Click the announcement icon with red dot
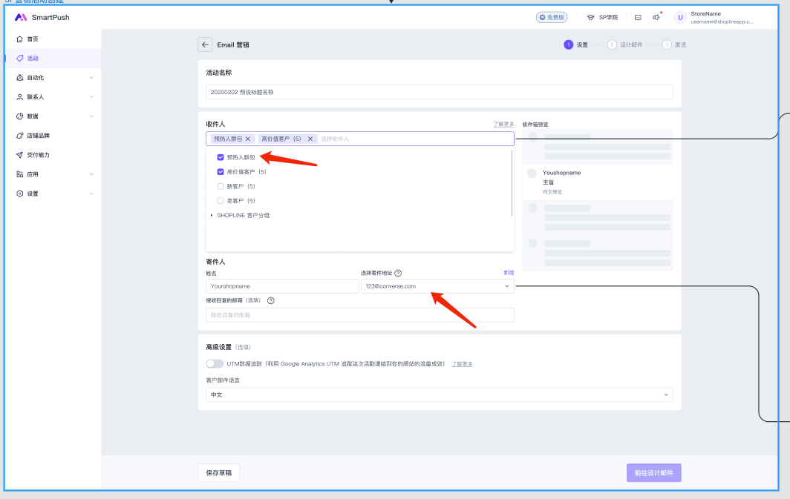Screen dimensions: 790x499 pos(656,17)
